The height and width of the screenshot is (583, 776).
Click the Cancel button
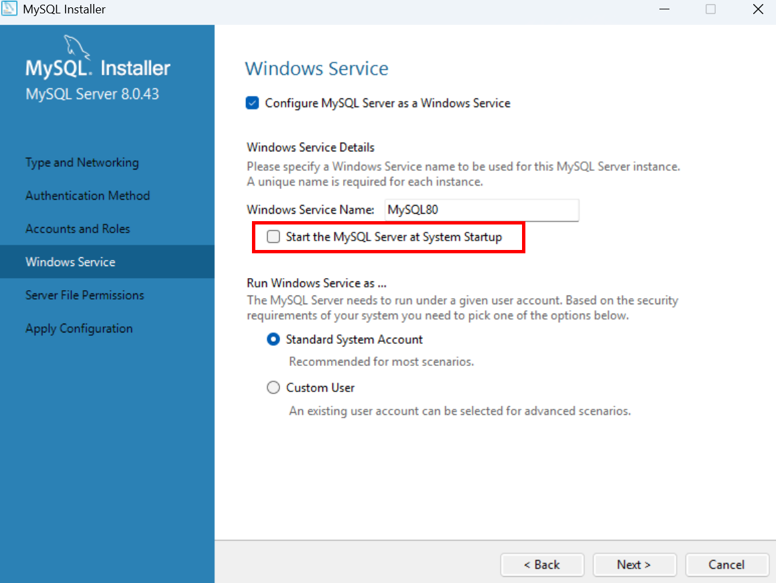(726, 565)
